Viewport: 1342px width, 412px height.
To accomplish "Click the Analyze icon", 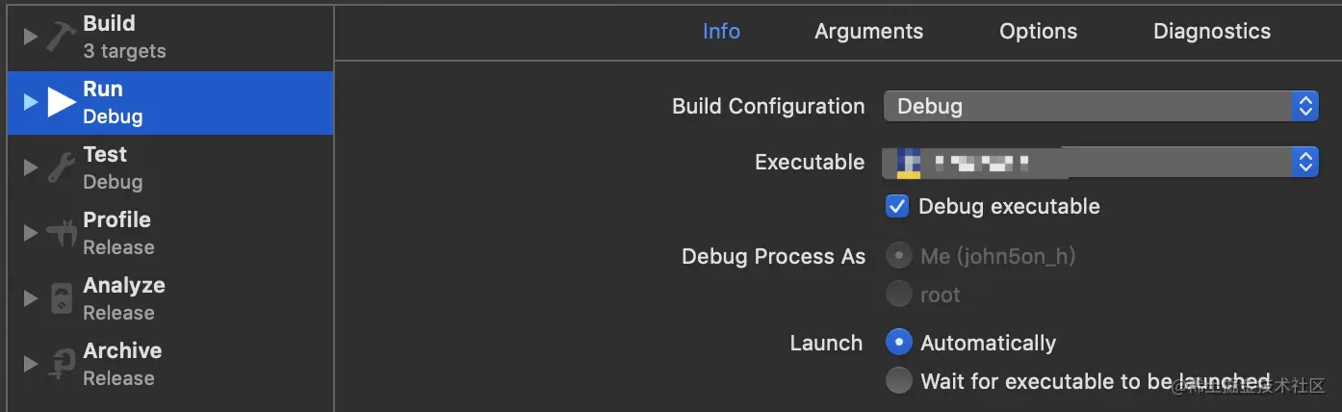I will point(61,298).
